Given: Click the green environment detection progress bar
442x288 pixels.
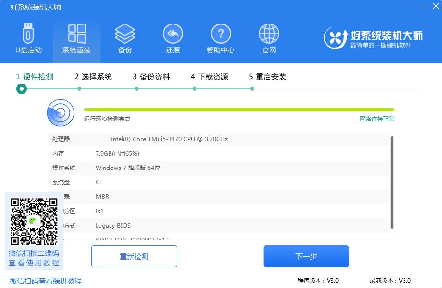Looking at the screenshot, I should pos(239,110).
